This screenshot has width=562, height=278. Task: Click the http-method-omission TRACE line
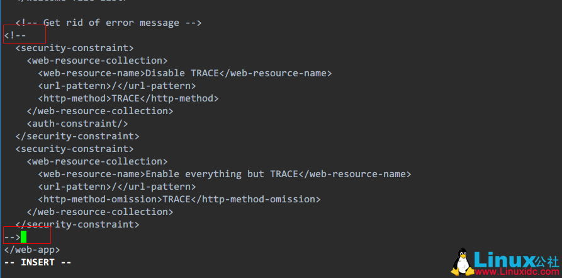point(179,199)
